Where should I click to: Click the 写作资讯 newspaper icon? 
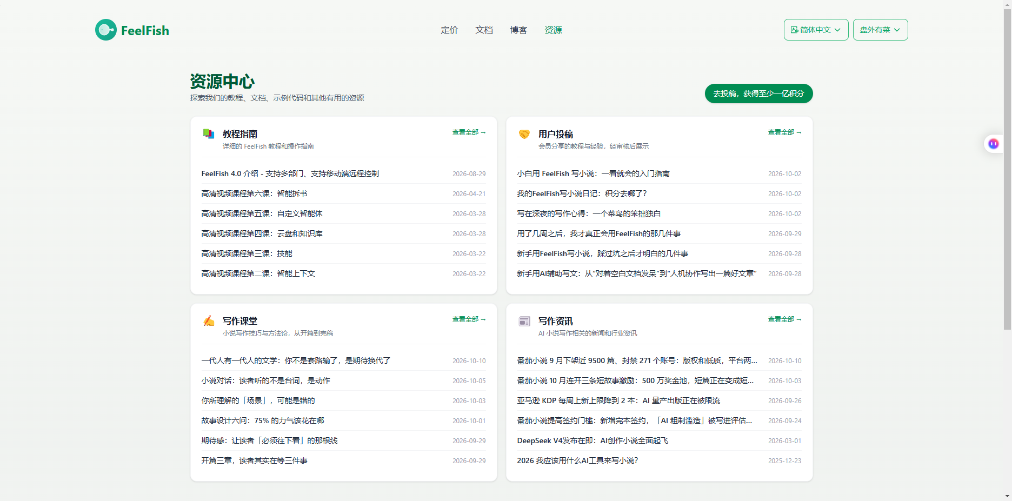[524, 321]
